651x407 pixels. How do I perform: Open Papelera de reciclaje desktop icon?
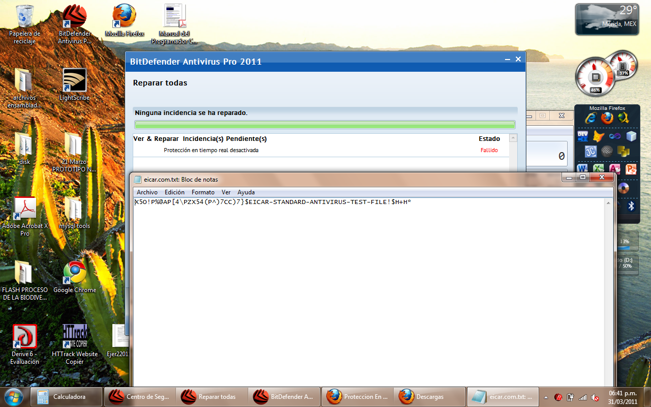[24, 24]
